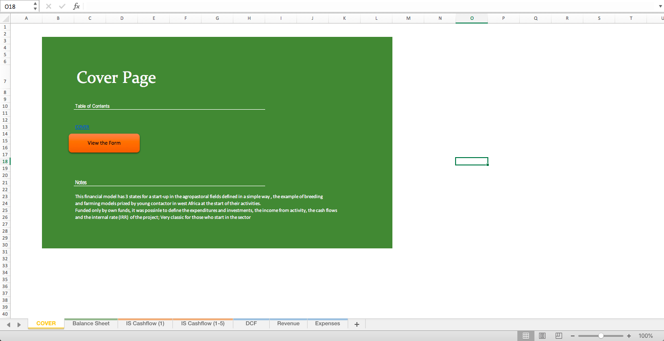This screenshot has width=664, height=341.
Task: Select column T header
Action: [x=631, y=18]
